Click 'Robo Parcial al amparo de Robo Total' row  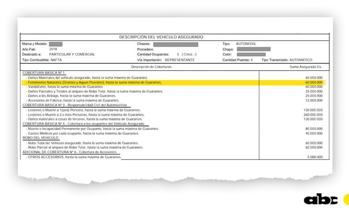click(85, 147)
